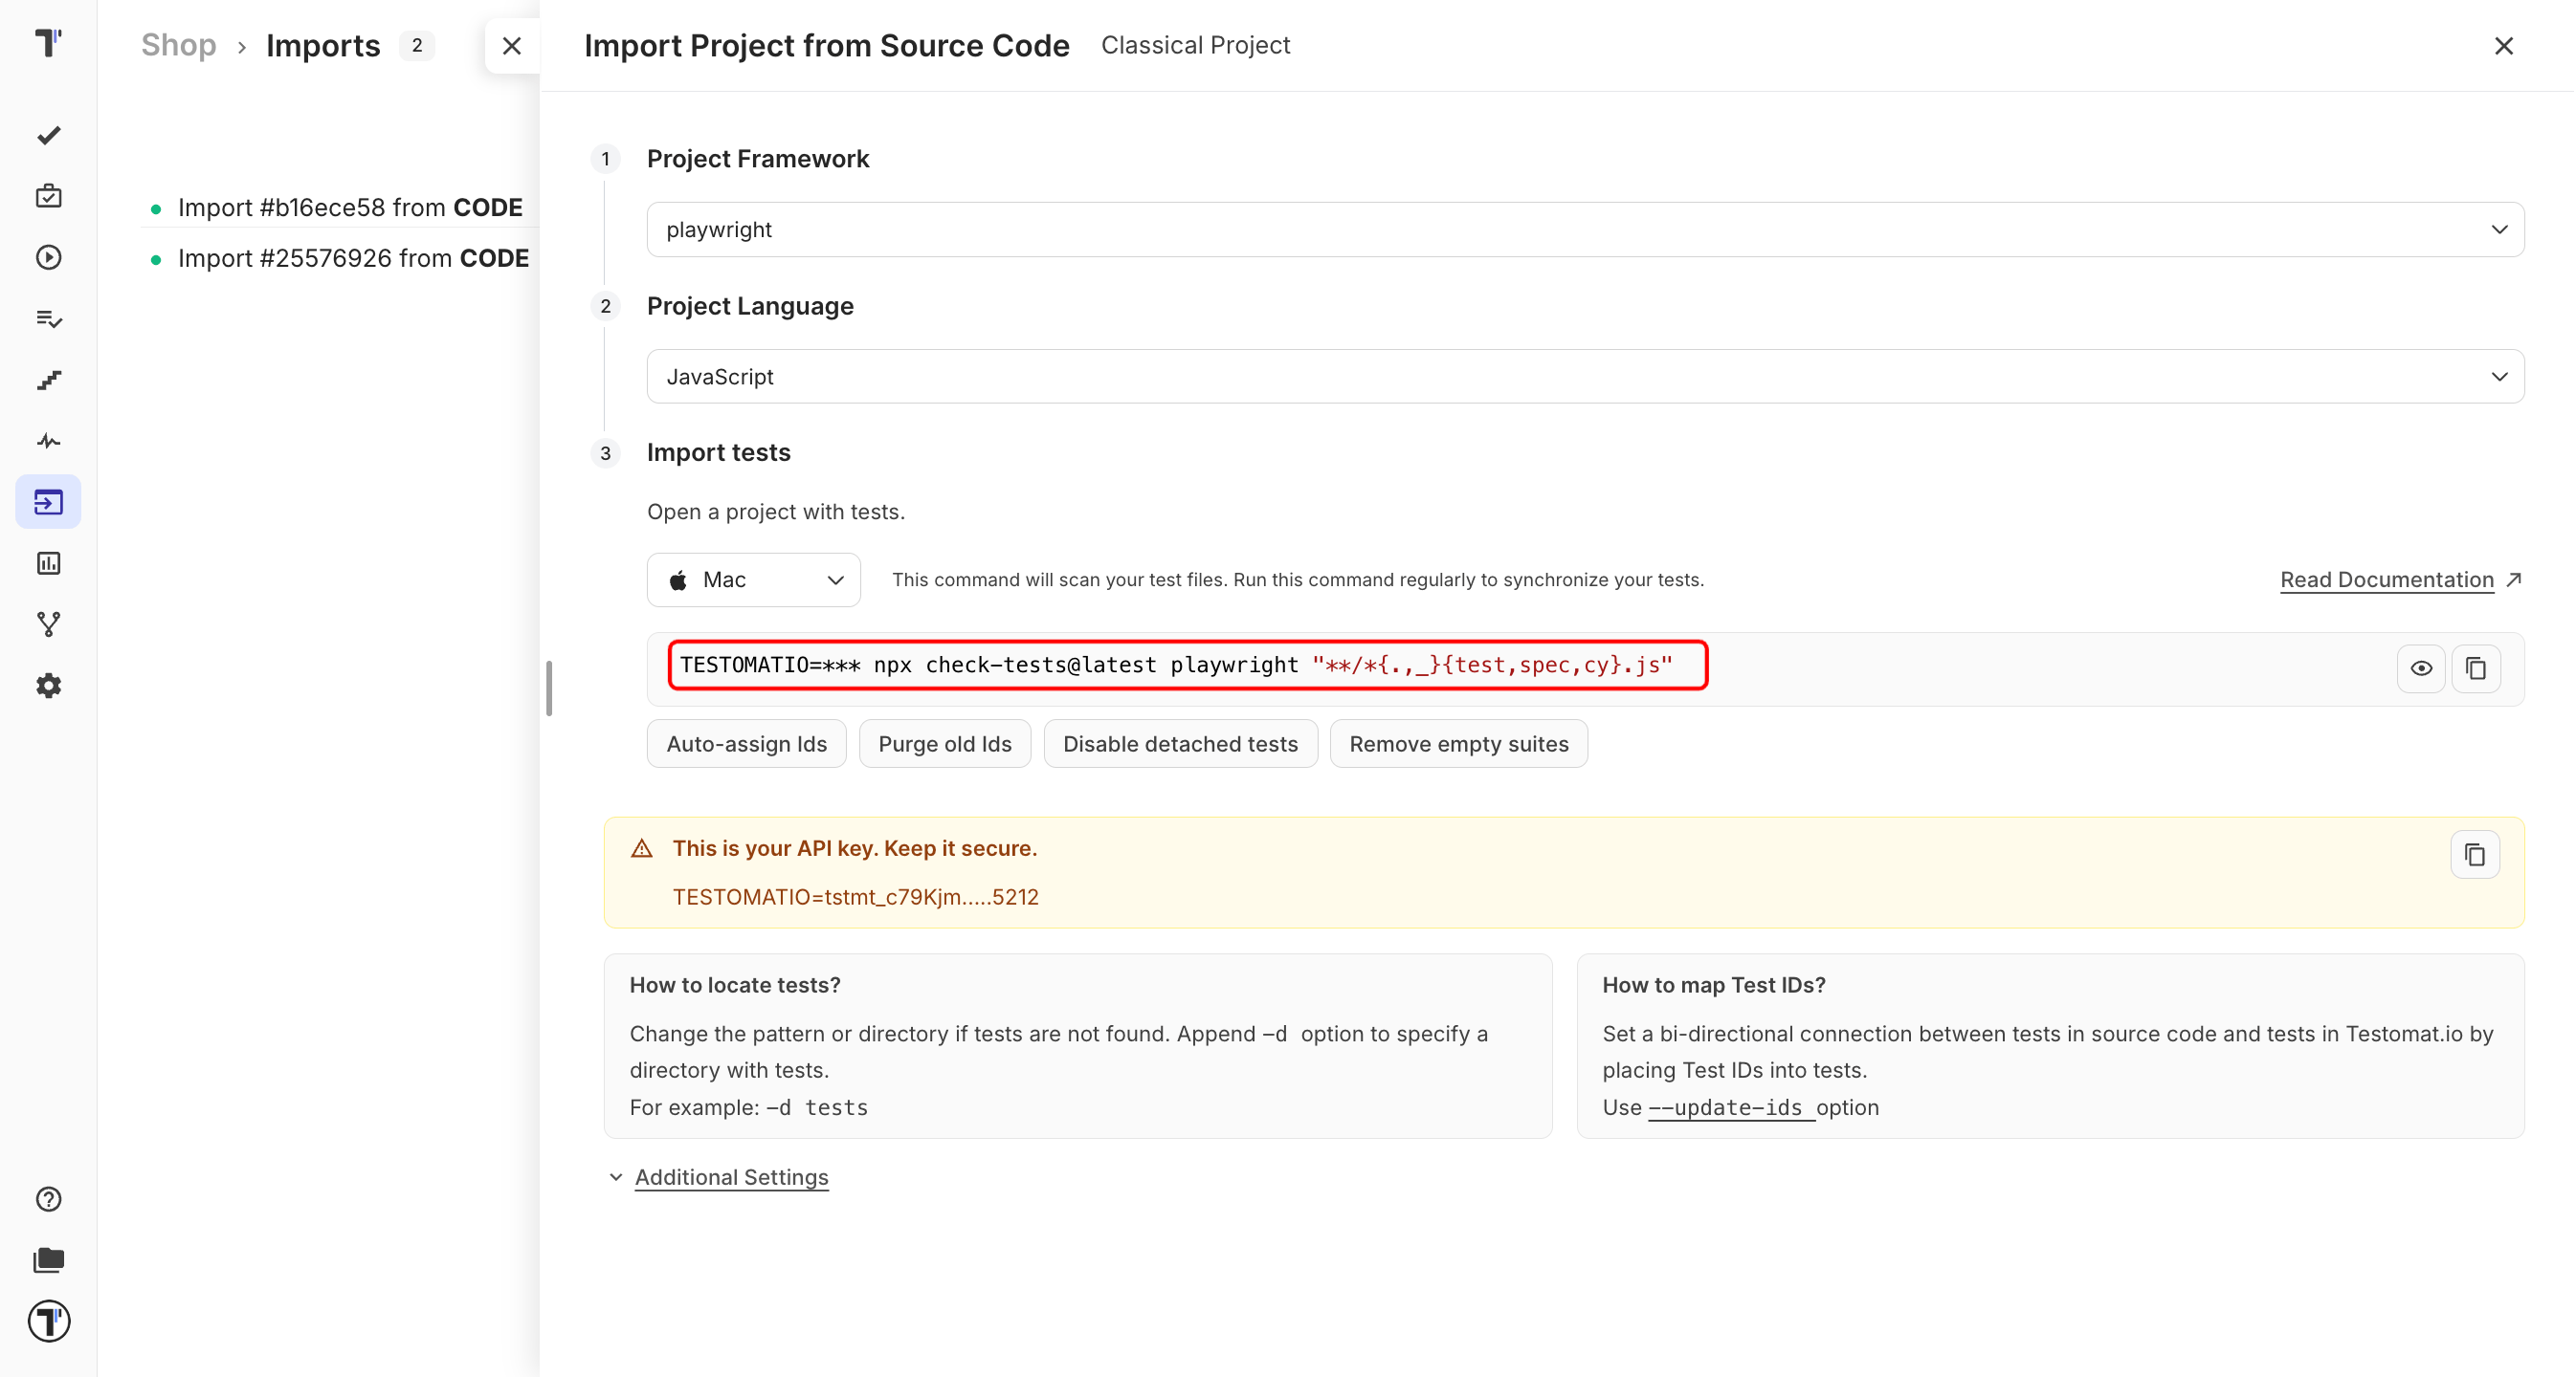Close the Import Project from Source Code dialog
Image resolution: width=2576 pixels, height=1377 pixels.
point(2504,45)
